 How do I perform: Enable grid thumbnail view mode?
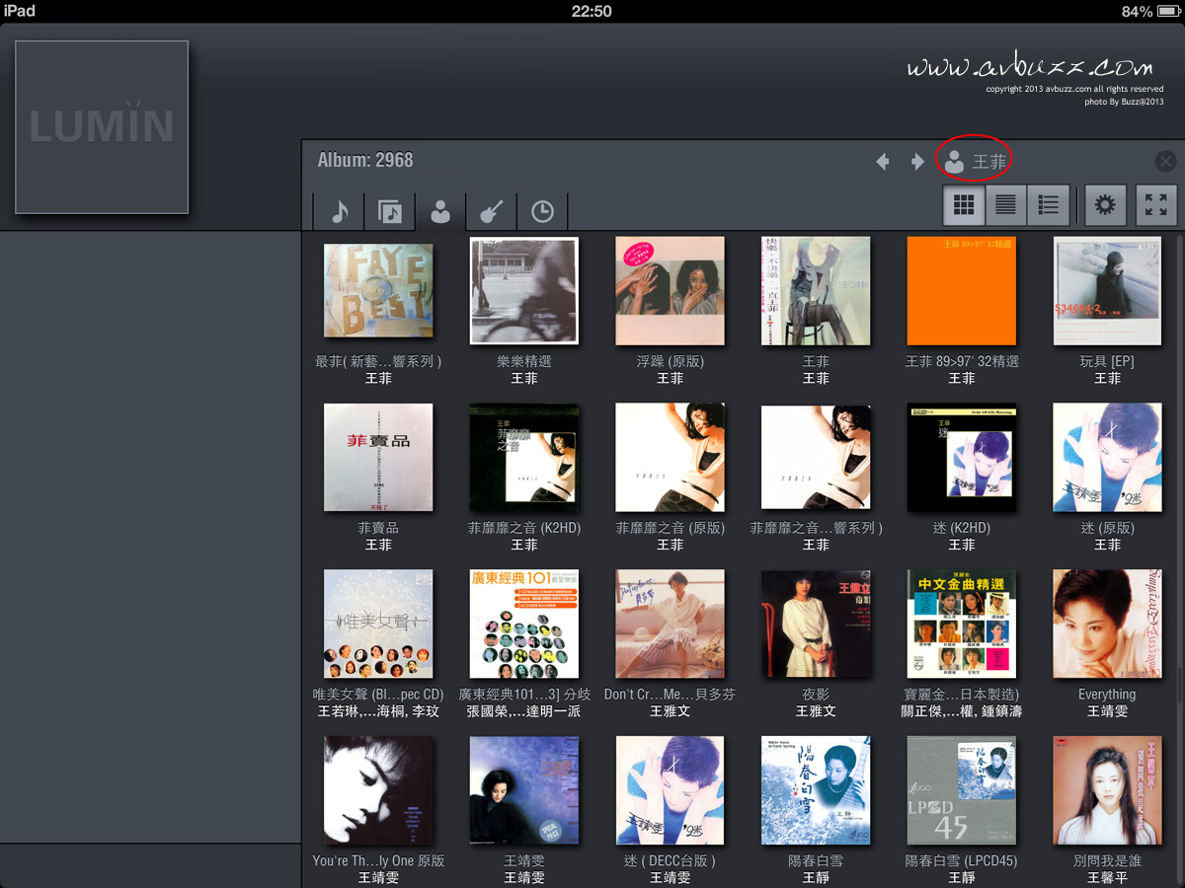tap(964, 205)
